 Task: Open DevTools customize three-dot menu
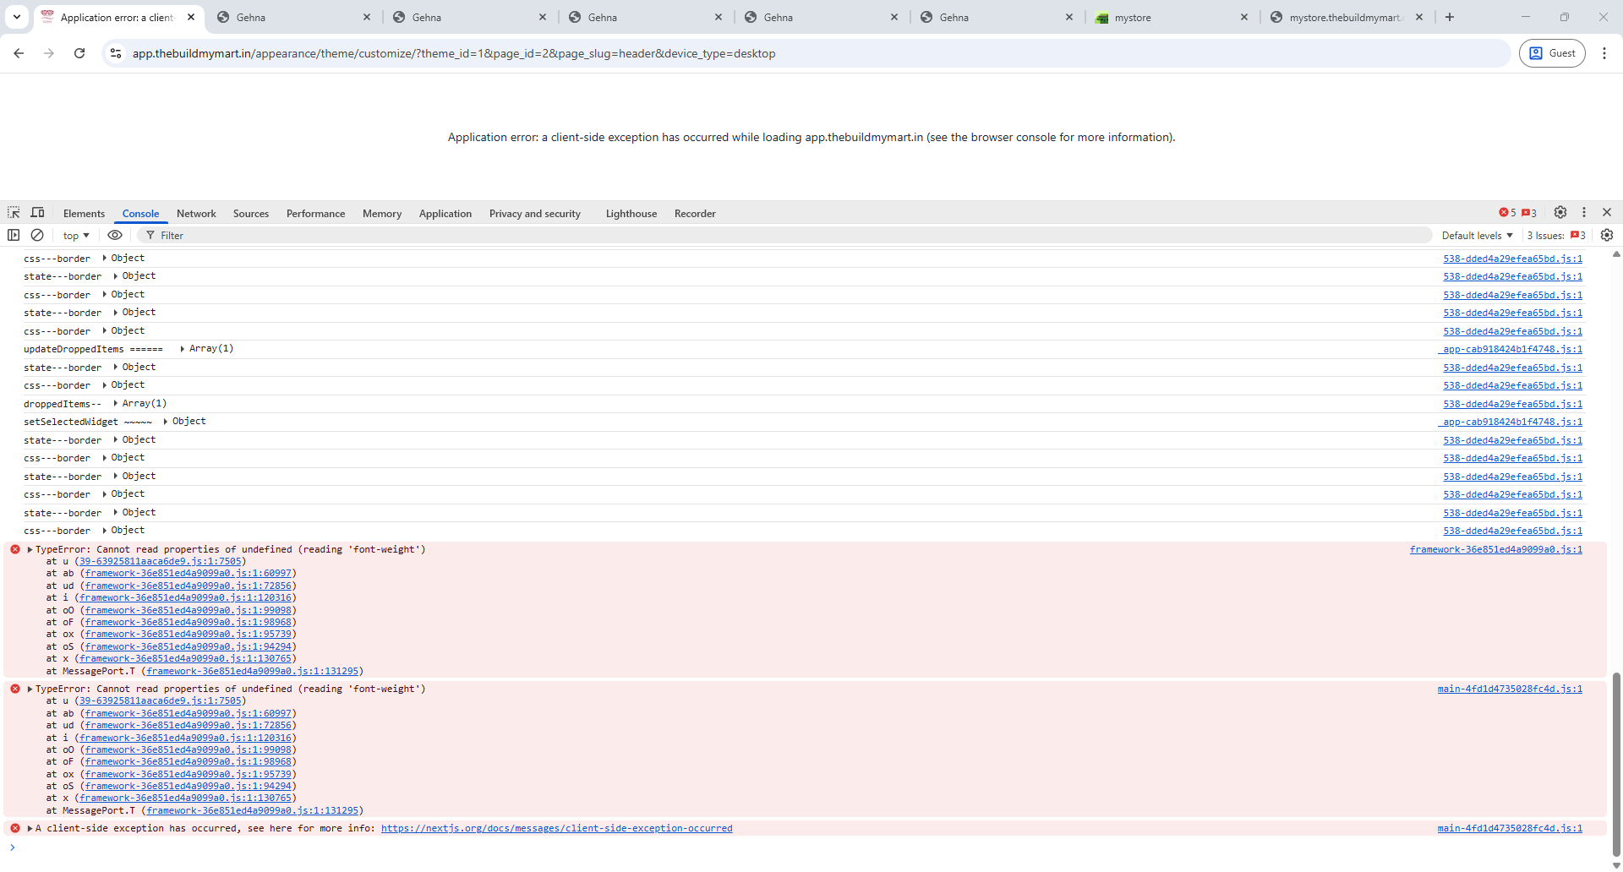[x=1584, y=213]
